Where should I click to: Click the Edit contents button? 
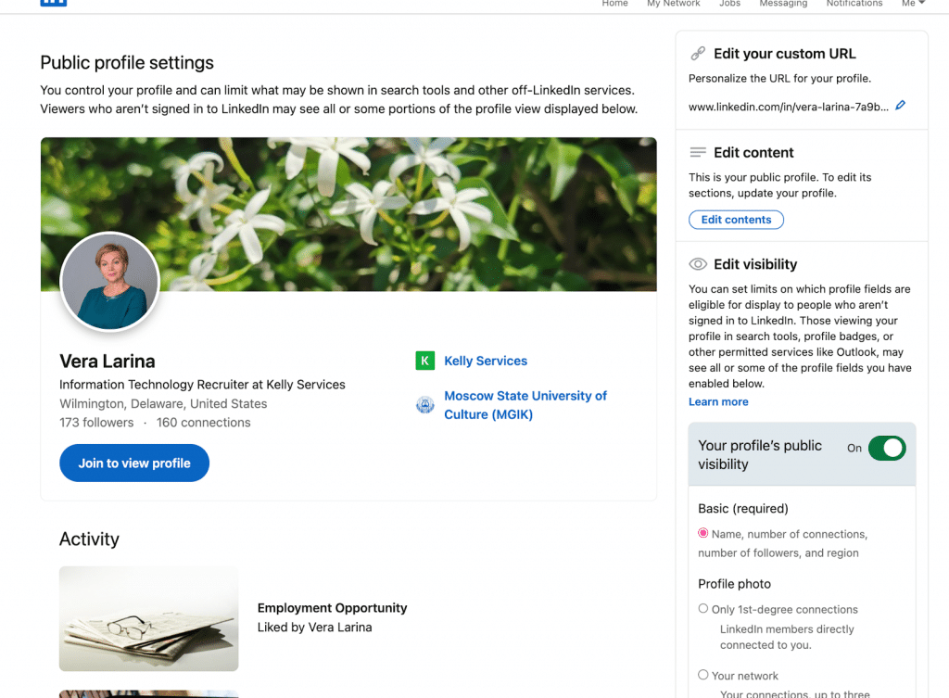click(736, 220)
